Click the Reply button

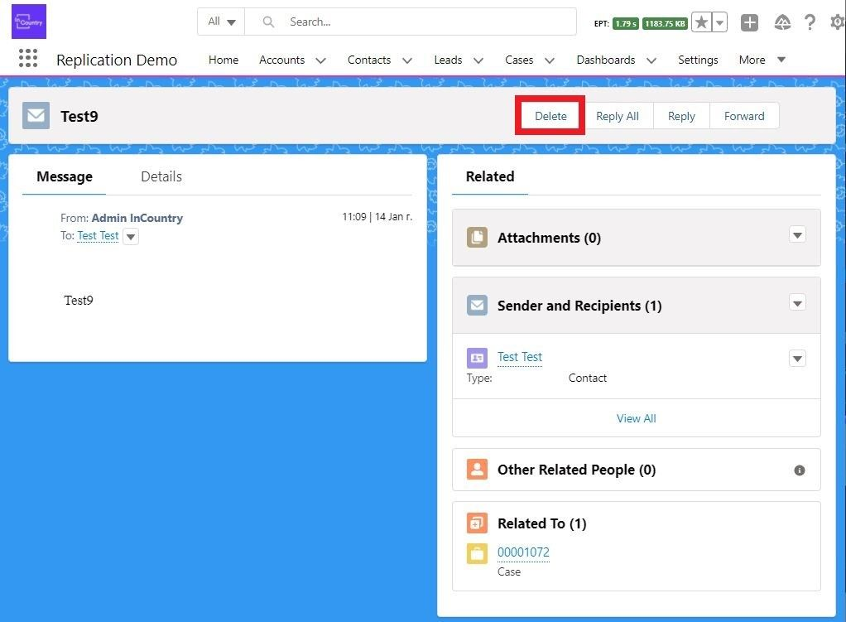(x=681, y=116)
